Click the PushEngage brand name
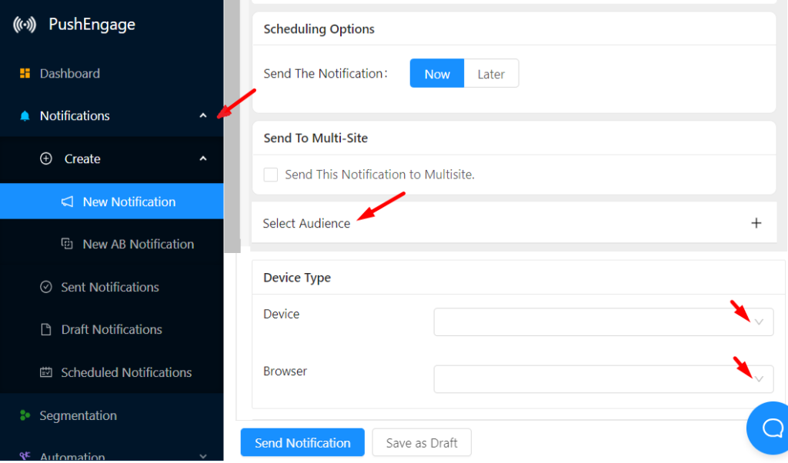 click(92, 24)
